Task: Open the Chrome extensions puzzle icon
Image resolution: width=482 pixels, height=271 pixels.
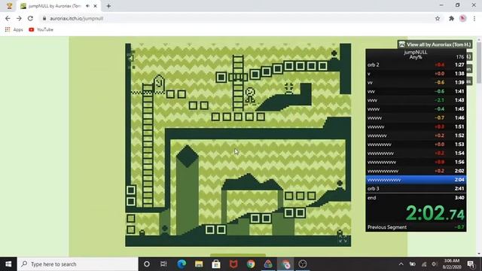Action: click(451, 18)
